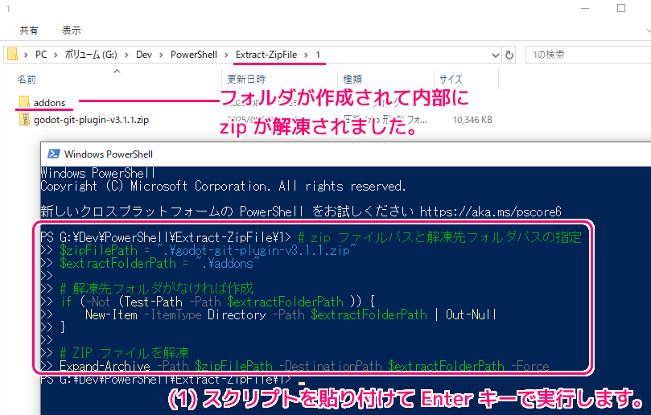The width and height of the screenshot is (651, 415).
Task: Maximize the Explorer window
Action: 620,9
